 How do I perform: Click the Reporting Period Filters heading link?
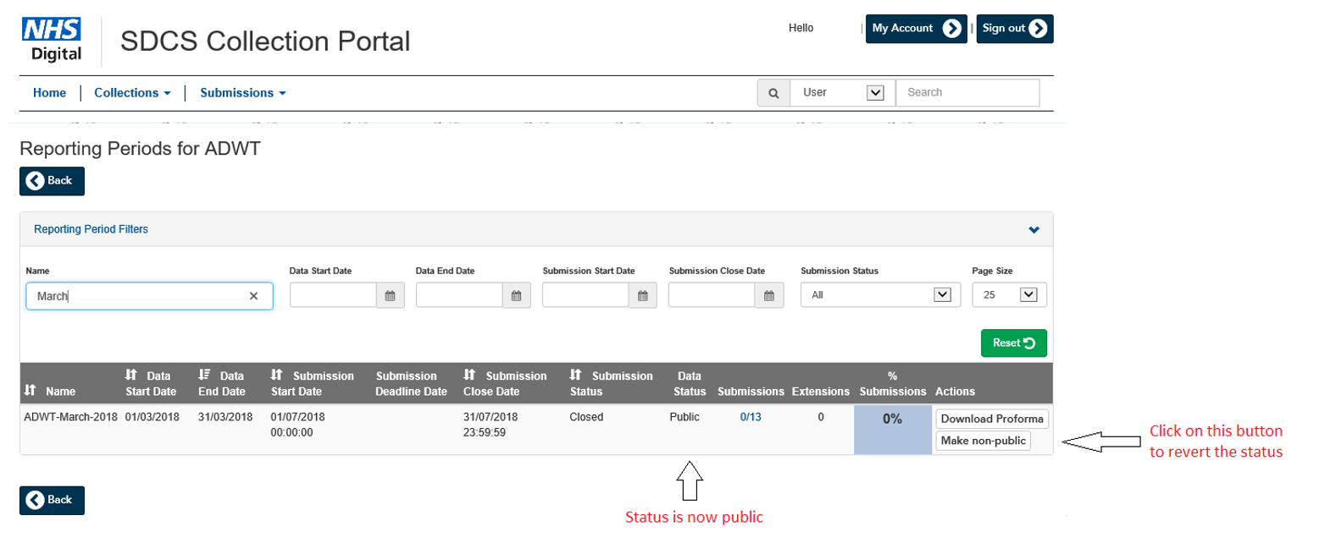(x=91, y=229)
